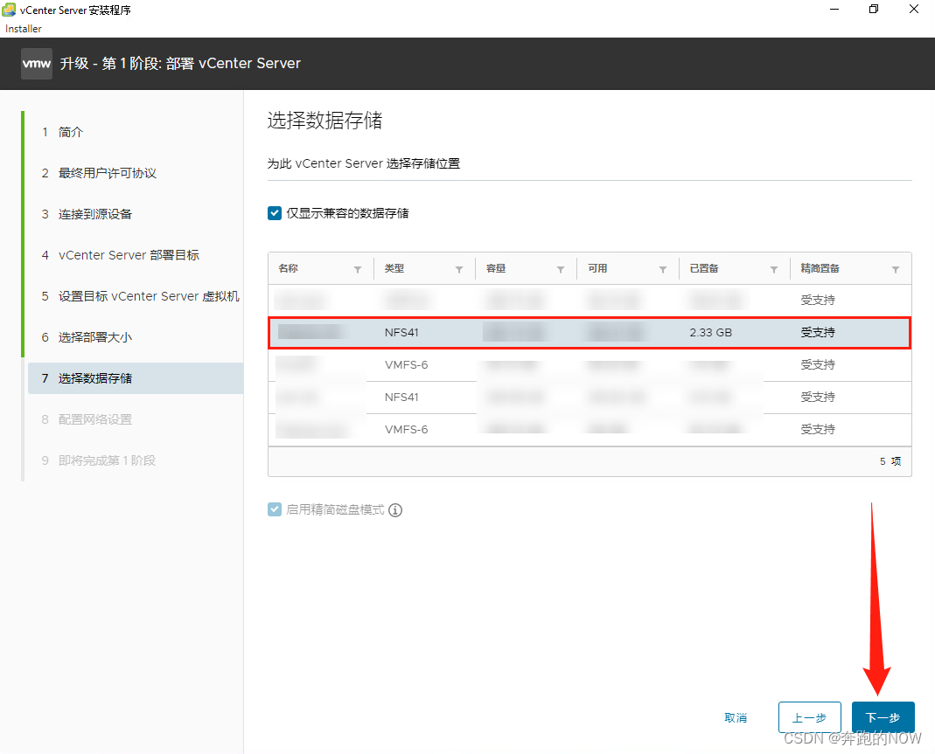The width and height of the screenshot is (935, 754).
Task: Open the 类型 column filter
Action: (x=459, y=269)
